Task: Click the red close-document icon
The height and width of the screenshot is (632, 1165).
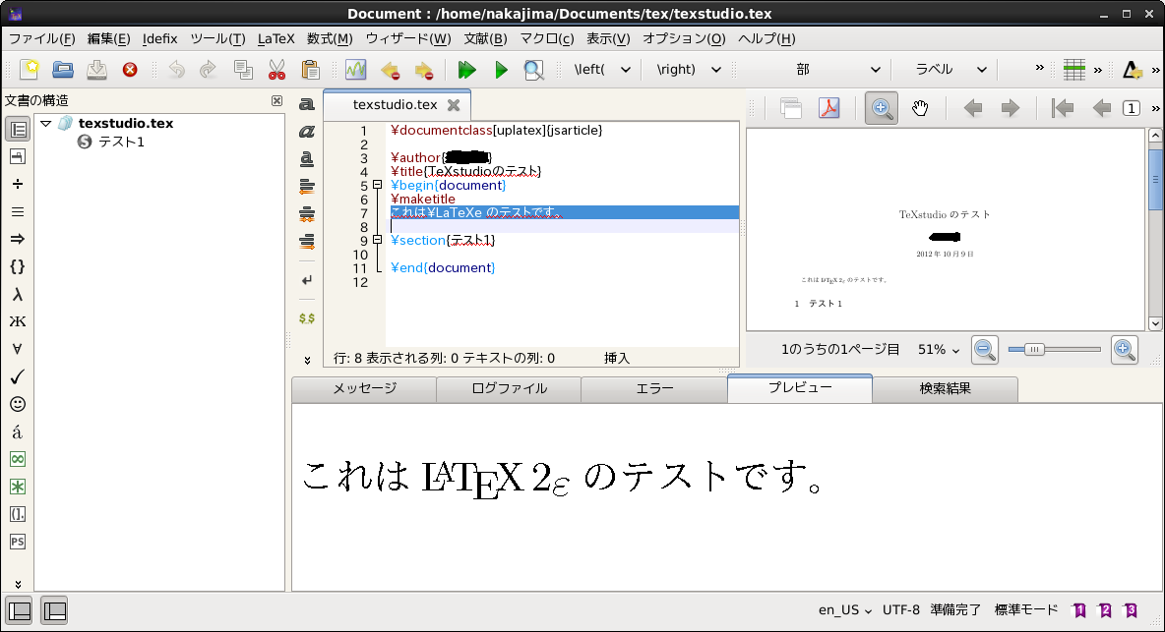Action: pos(130,70)
